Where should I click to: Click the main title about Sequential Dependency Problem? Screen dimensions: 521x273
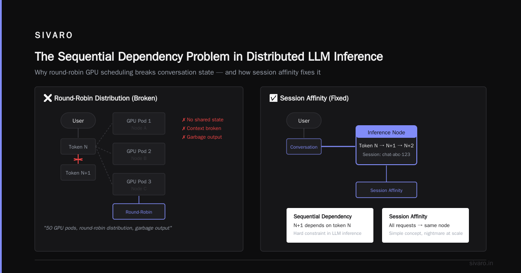point(209,57)
